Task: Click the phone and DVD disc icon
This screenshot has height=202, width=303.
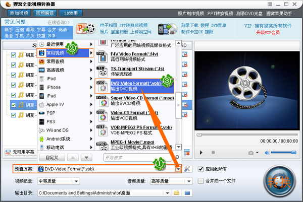Action: click(167, 29)
